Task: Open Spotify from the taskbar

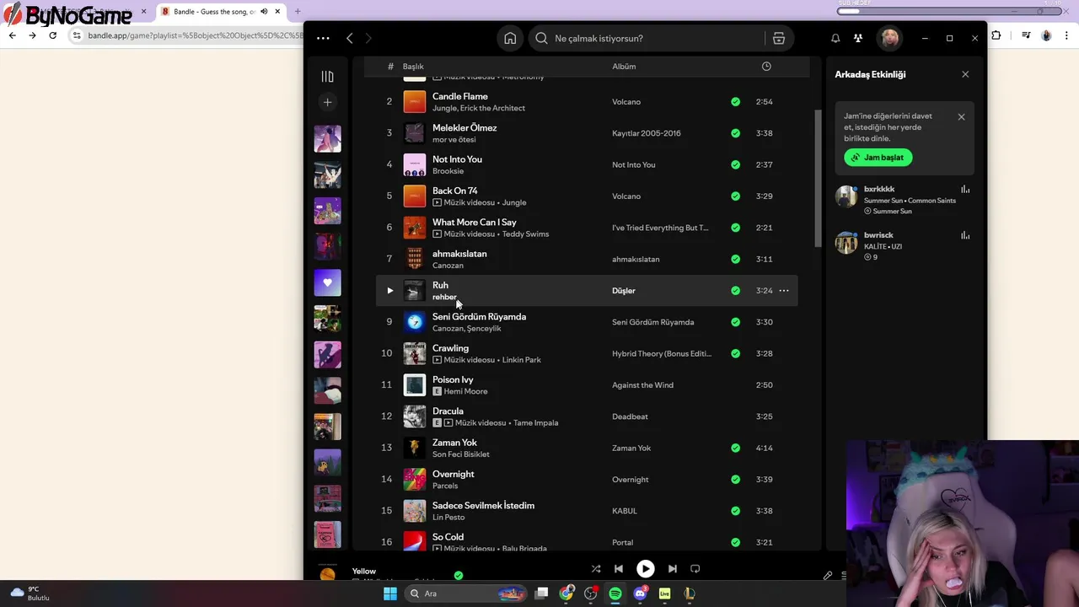Action: 615,594
